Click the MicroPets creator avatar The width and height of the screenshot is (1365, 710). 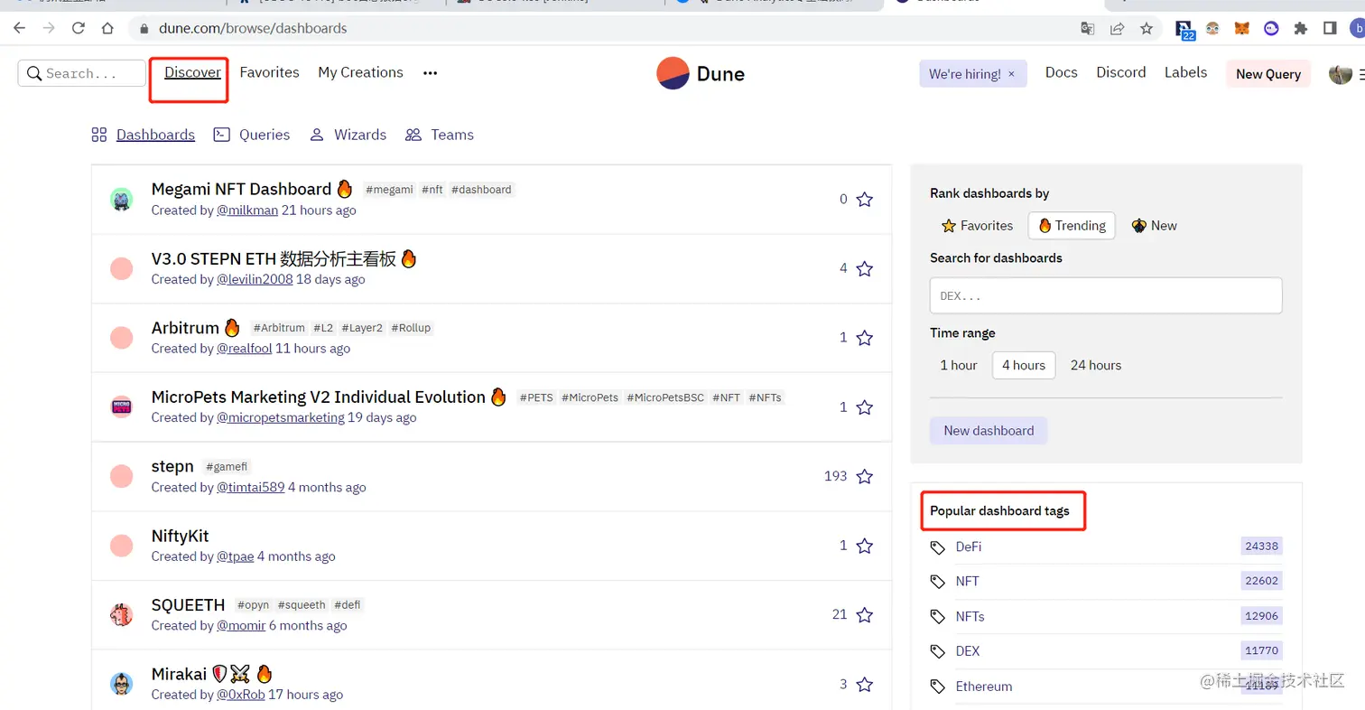tap(121, 406)
